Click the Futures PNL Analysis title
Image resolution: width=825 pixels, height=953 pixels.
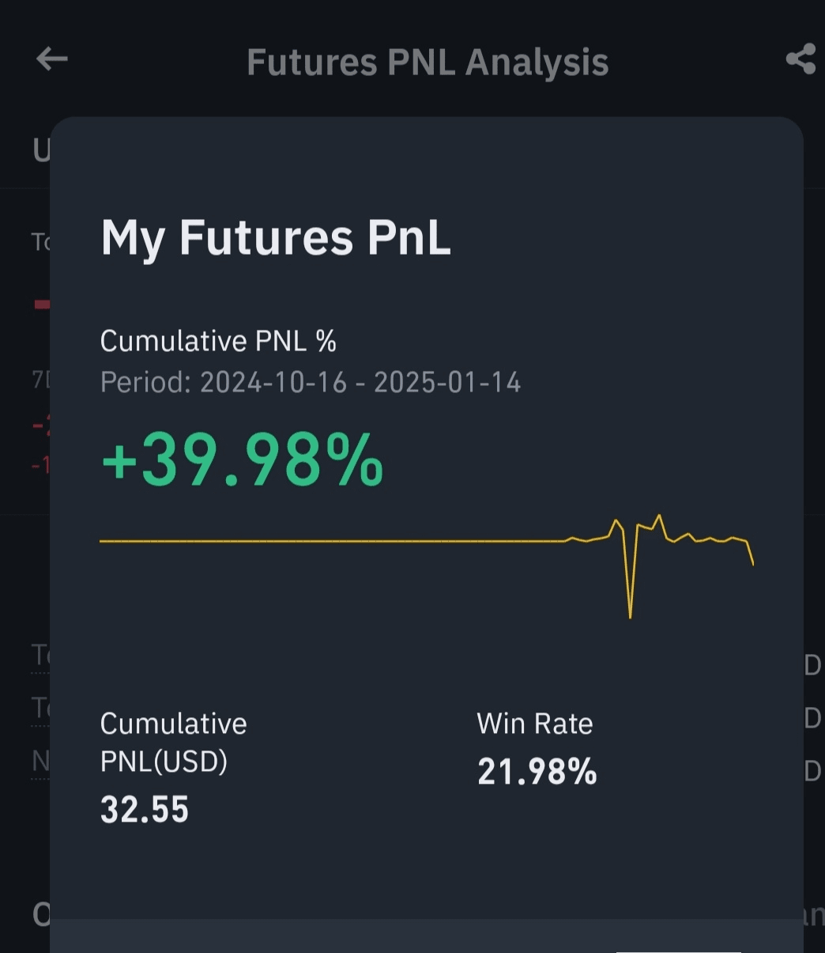click(428, 62)
